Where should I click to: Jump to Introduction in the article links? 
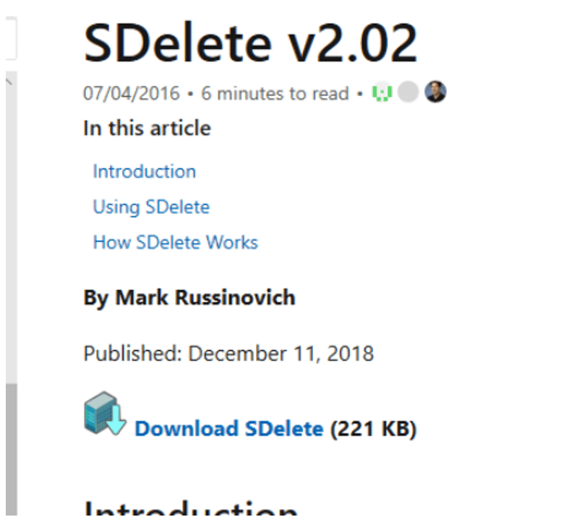[x=144, y=171]
